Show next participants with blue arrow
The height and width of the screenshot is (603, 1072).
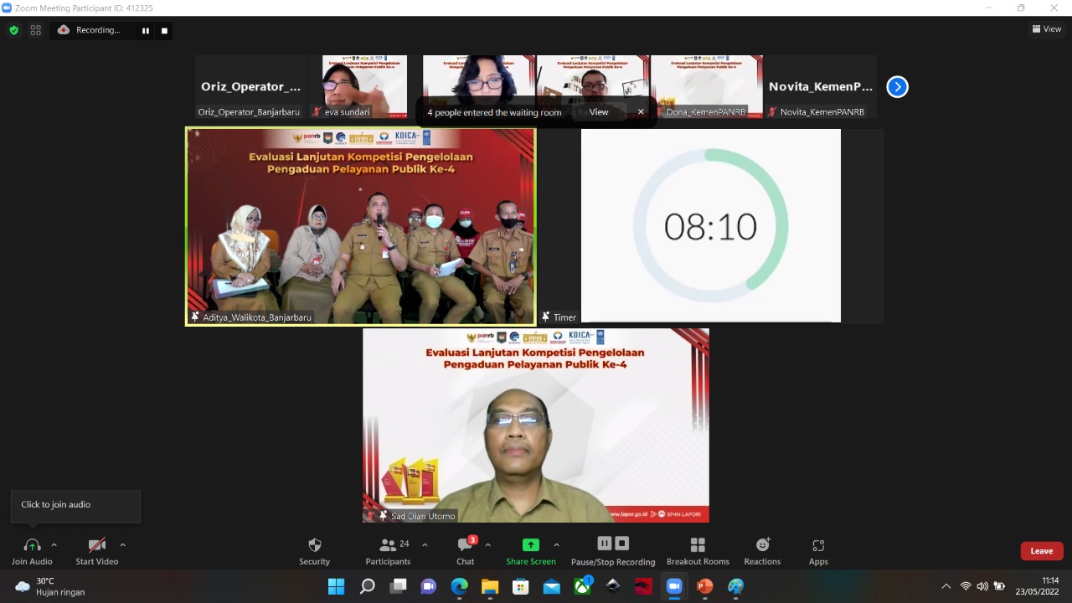pyautogui.click(x=897, y=86)
